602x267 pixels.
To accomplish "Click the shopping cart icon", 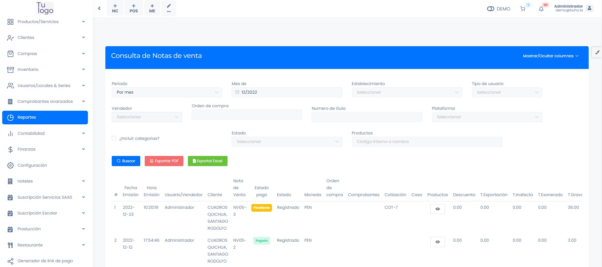I will click(523, 9).
